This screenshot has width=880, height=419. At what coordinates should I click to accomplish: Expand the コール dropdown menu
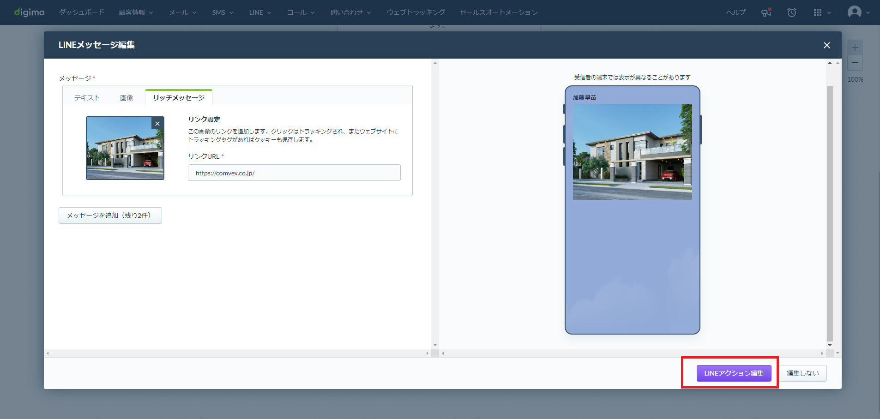tap(301, 12)
